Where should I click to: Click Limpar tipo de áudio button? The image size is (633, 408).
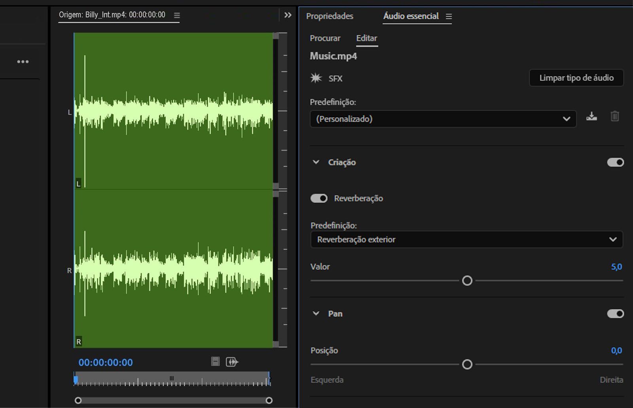(576, 78)
